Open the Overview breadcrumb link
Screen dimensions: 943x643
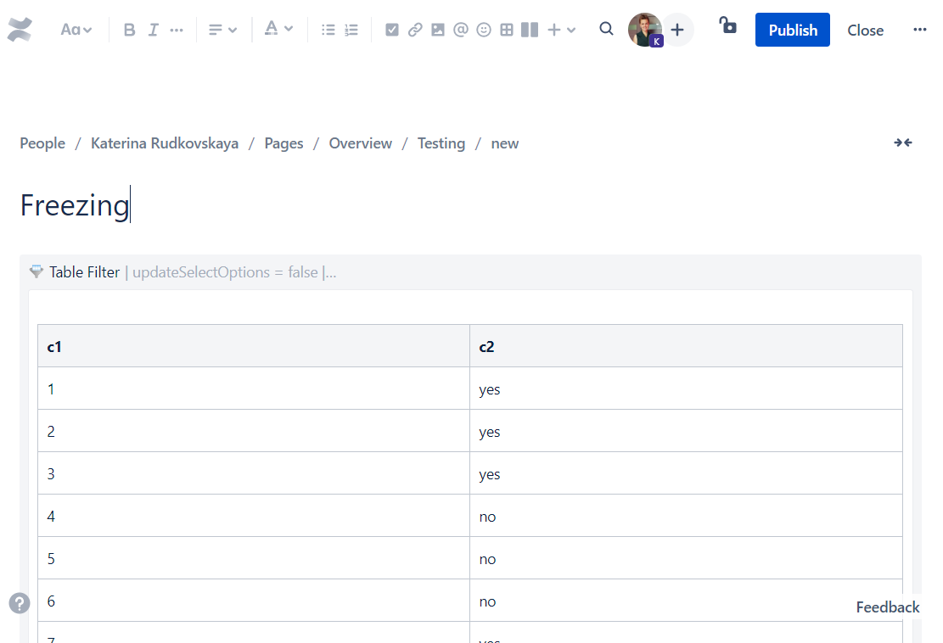pyautogui.click(x=360, y=143)
